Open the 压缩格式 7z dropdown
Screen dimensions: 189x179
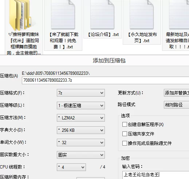click(x=81, y=93)
